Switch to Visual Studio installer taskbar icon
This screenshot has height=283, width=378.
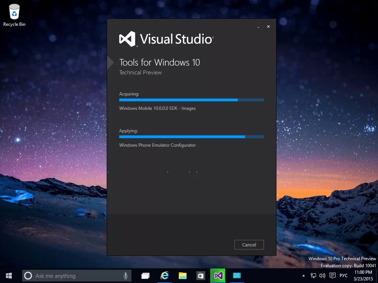click(x=218, y=276)
